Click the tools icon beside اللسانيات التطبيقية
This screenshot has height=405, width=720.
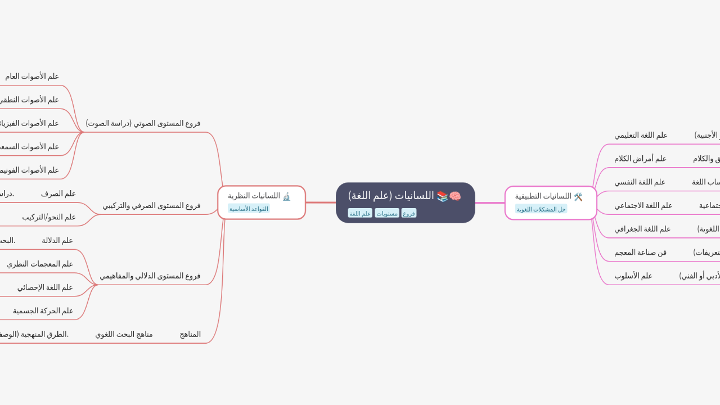[578, 196]
